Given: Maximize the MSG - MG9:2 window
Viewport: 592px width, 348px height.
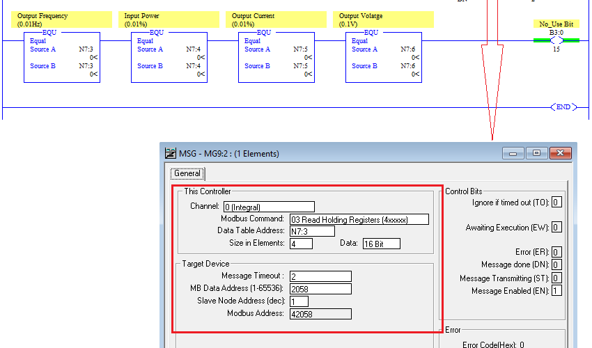Looking at the screenshot, I should (x=536, y=153).
